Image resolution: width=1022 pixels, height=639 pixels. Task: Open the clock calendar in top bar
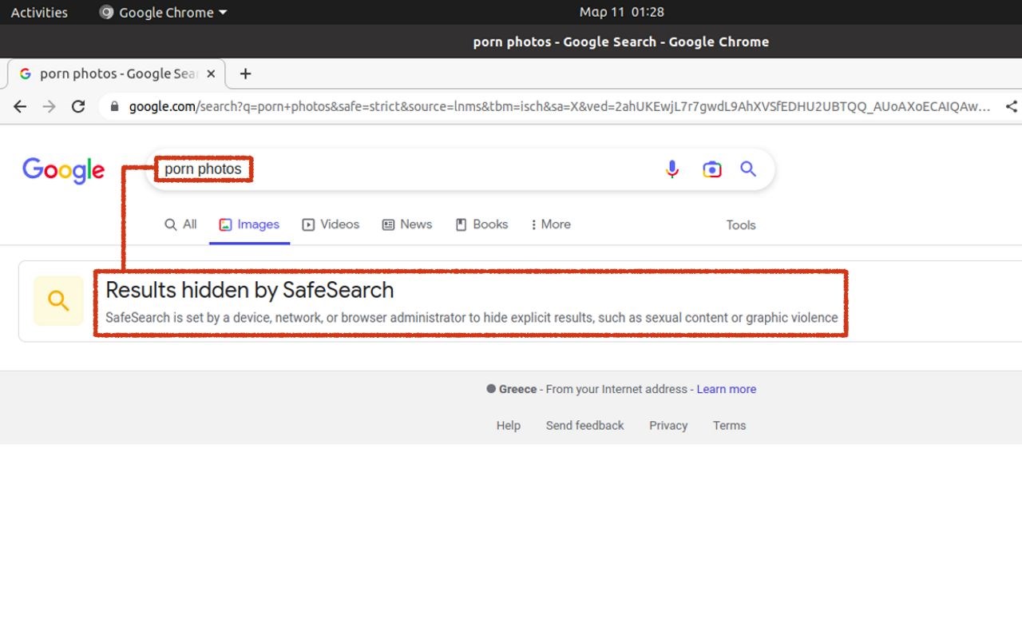(622, 12)
